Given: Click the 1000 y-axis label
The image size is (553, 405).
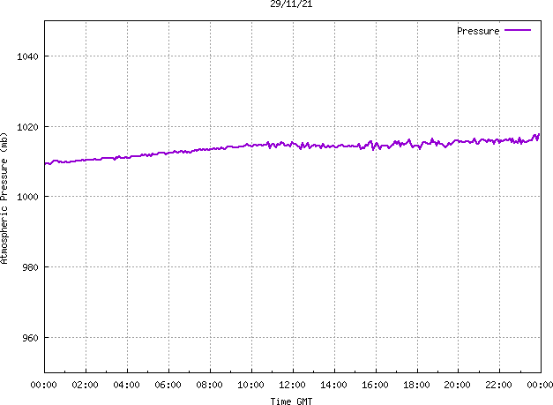Looking at the screenshot, I should pyautogui.click(x=27, y=197).
